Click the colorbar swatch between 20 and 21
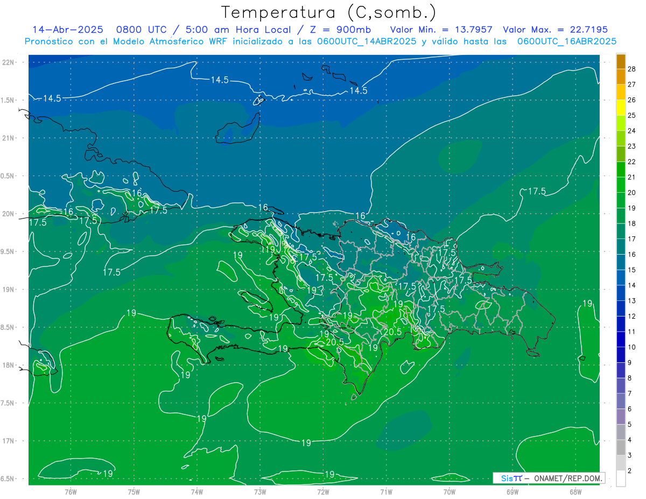The height and width of the screenshot is (499, 646). (x=621, y=185)
